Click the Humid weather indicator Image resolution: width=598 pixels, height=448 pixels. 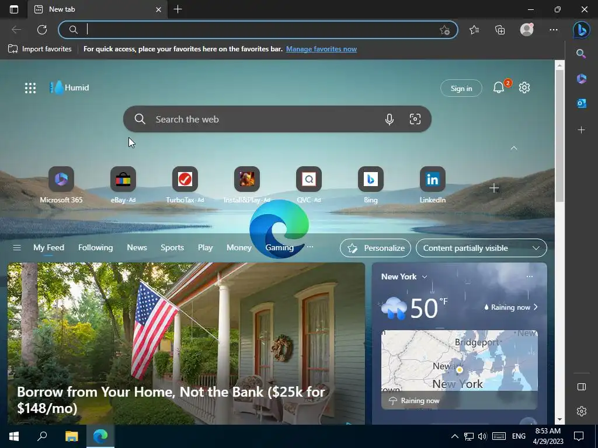point(69,87)
